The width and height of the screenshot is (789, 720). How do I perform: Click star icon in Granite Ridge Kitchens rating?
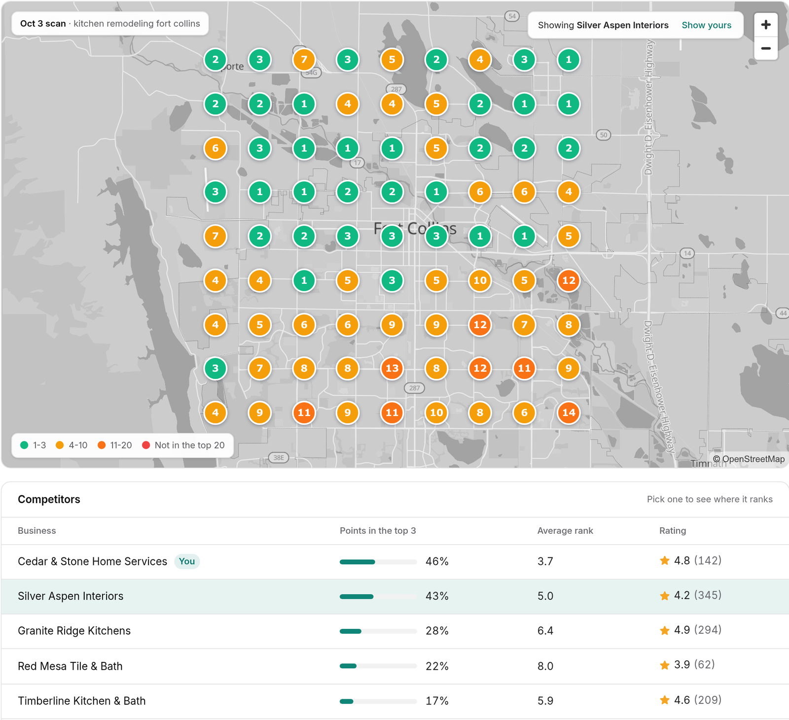click(x=665, y=630)
